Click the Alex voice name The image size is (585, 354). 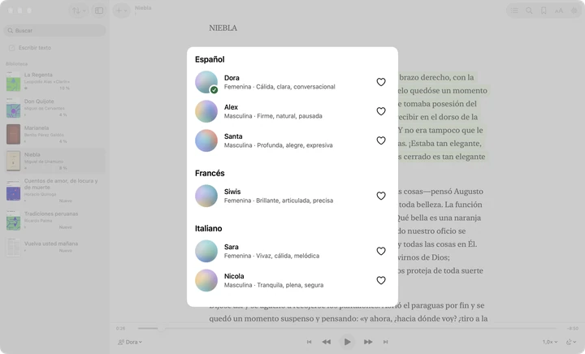[x=231, y=107]
